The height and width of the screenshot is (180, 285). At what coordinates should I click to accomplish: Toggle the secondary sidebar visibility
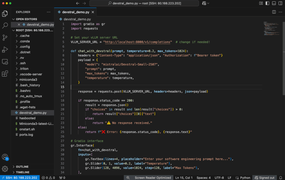point(281,3)
